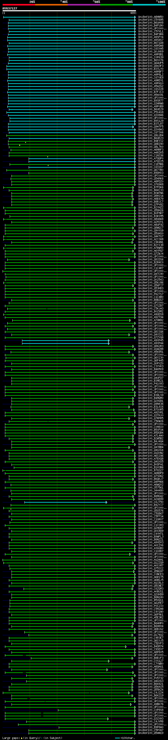Open the UniRef100_A9SFY4 hit

[x=151, y=37]
